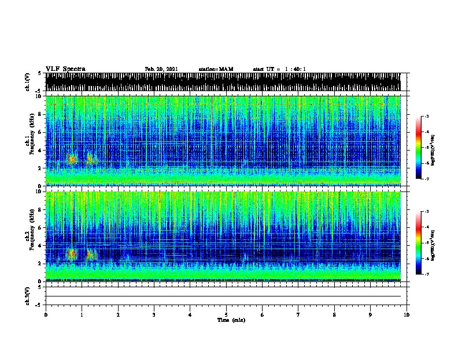Click the '-5' tick on ch.3(V) axis
458x353 pixels.
pyautogui.click(x=39, y=305)
